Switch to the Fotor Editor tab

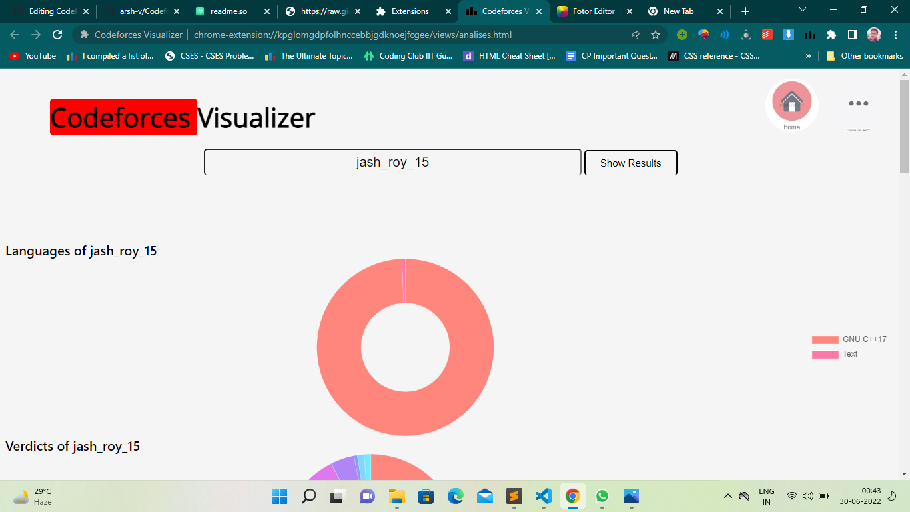tap(594, 11)
